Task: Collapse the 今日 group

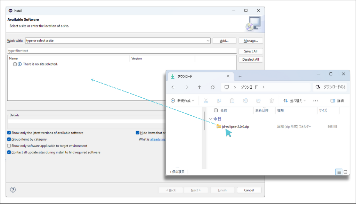Action: pos(211,119)
